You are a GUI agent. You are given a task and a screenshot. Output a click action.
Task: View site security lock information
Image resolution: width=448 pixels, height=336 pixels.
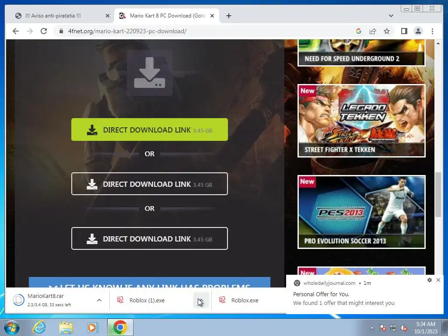point(61,31)
